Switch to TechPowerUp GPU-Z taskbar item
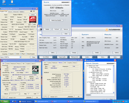 point(91,101)
